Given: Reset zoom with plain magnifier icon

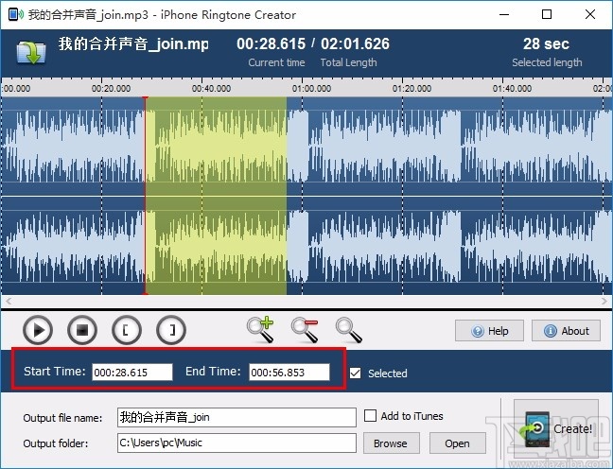Looking at the screenshot, I should point(349,330).
